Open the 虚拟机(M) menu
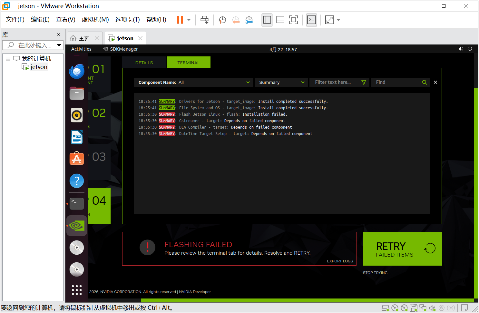This screenshot has height=313, width=479. [95, 20]
